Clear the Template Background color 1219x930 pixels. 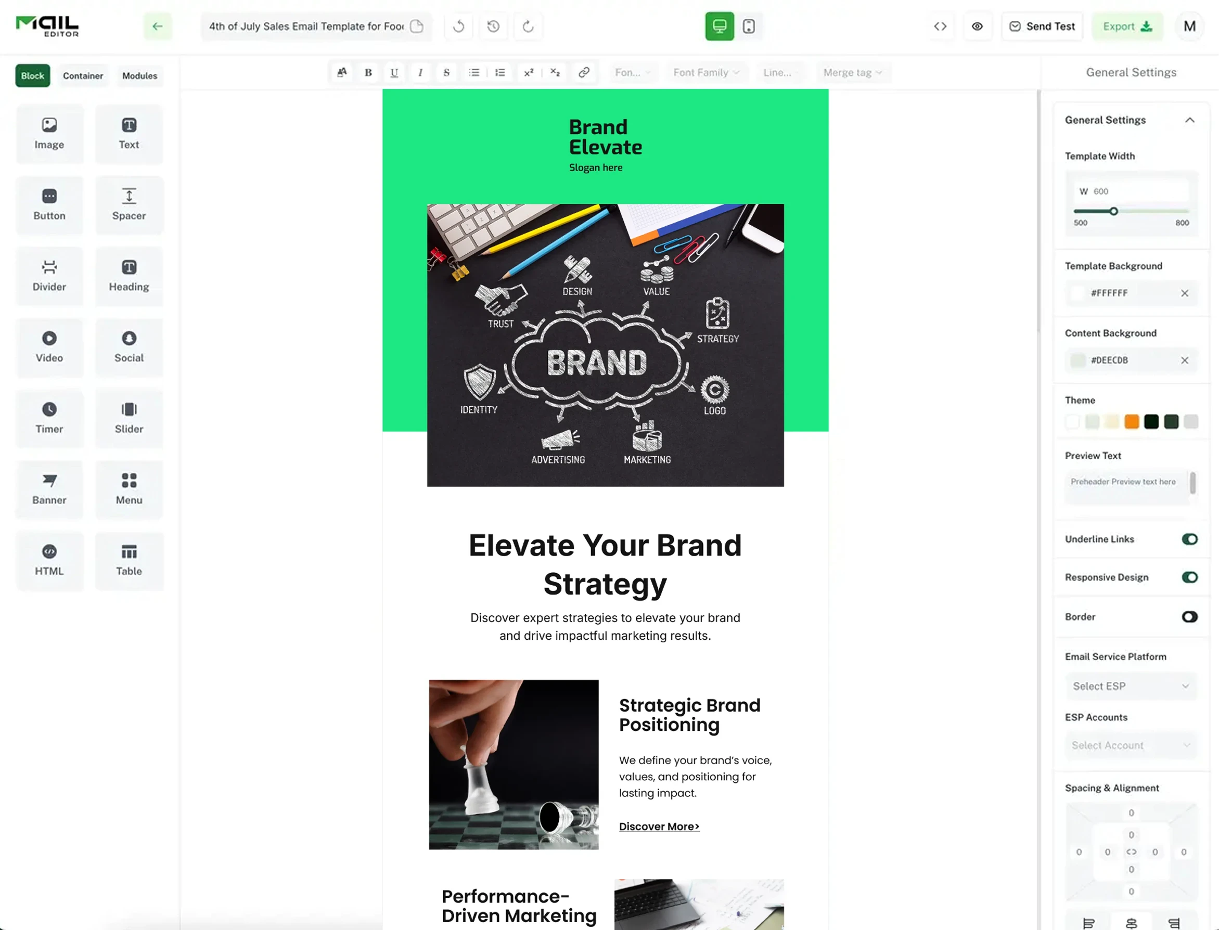tap(1185, 293)
